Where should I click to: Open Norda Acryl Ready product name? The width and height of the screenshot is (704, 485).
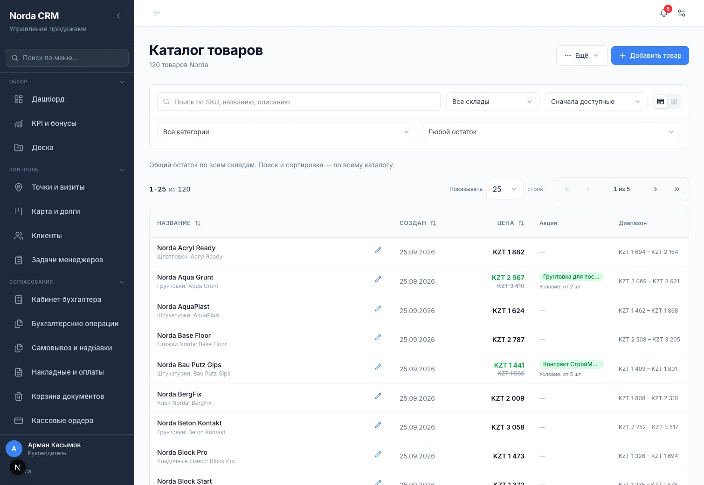point(186,248)
